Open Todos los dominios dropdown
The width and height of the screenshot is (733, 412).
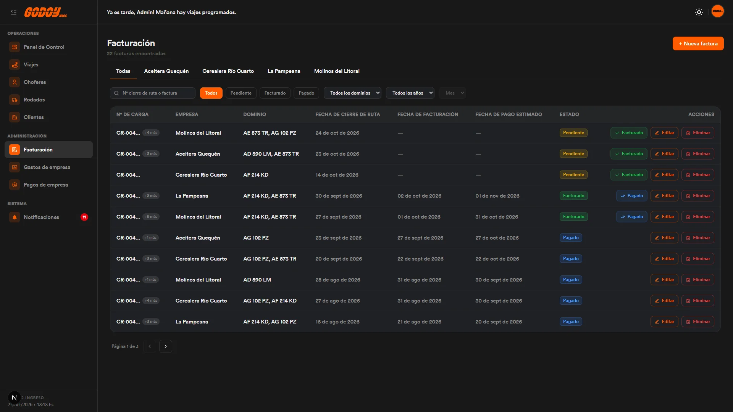(352, 93)
